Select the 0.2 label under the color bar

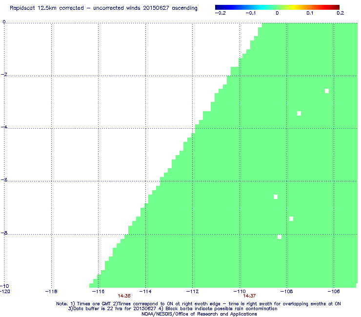coord(341,13)
